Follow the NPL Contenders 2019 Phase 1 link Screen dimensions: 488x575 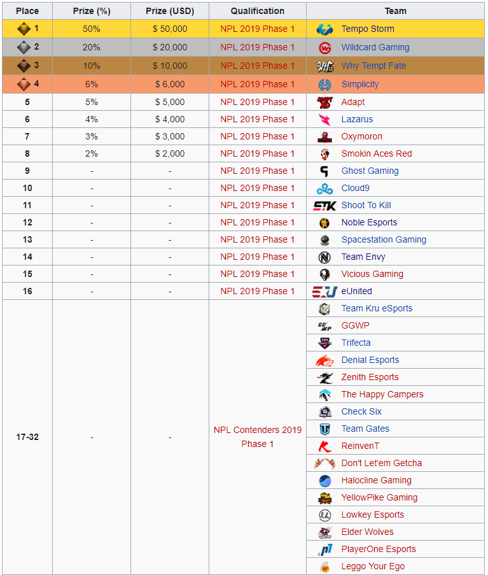(x=258, y=437)
